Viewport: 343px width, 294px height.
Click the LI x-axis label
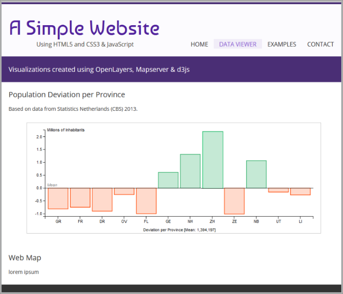coord(300,222)
